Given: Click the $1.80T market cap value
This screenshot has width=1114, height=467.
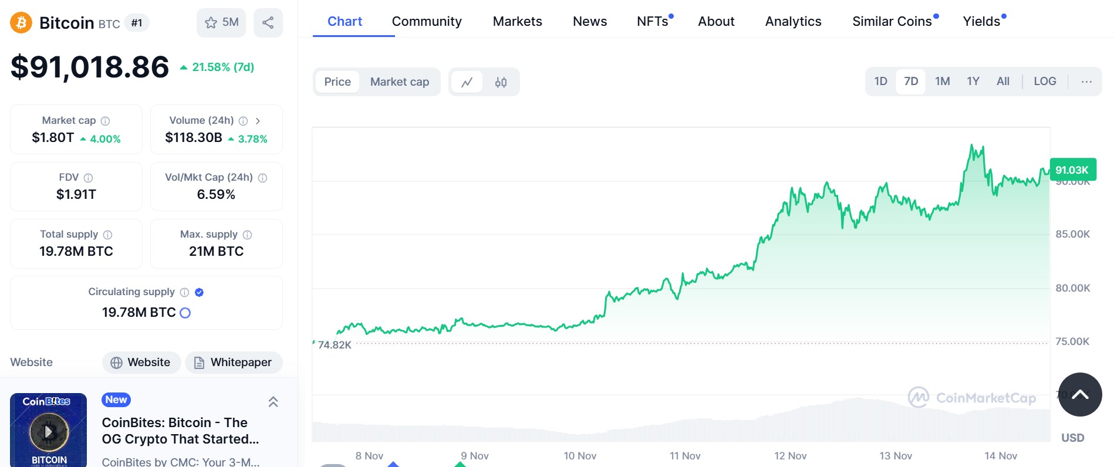Looking at the screenshot, I should tap(53, 138).
